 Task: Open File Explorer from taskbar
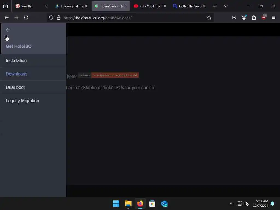pyautogui.click(x=128, y=203)
